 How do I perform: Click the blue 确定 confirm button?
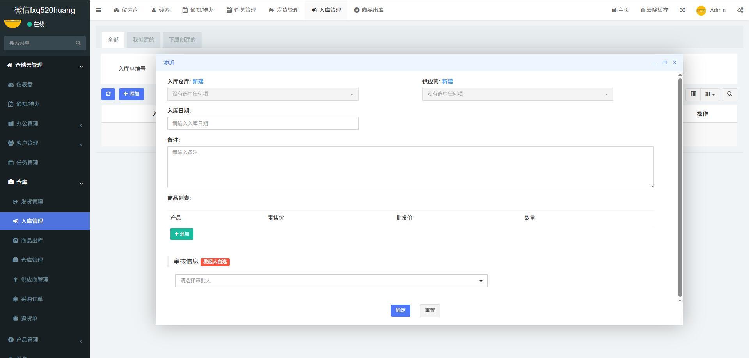(400, 310)
